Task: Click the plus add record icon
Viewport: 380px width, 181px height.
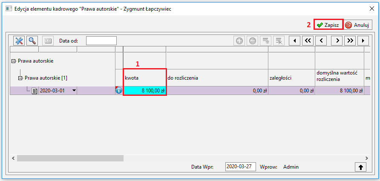Action: point(239,41)
